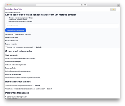Click the 'Publicação & vendas' subheading

click(13, 74)
